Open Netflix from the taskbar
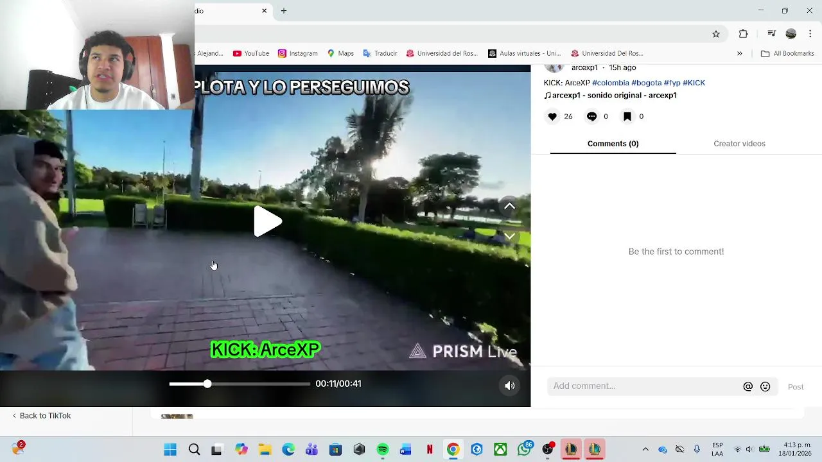 (430, 450)
